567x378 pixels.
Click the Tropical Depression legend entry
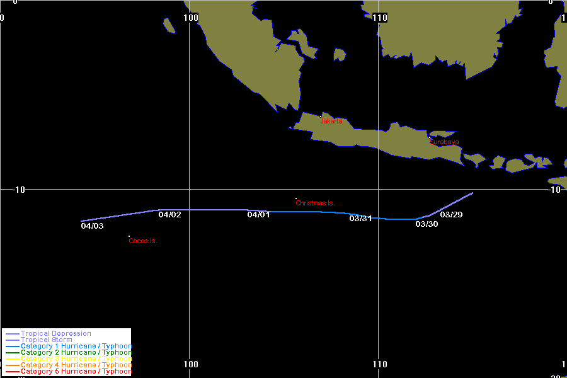point(55,333)
